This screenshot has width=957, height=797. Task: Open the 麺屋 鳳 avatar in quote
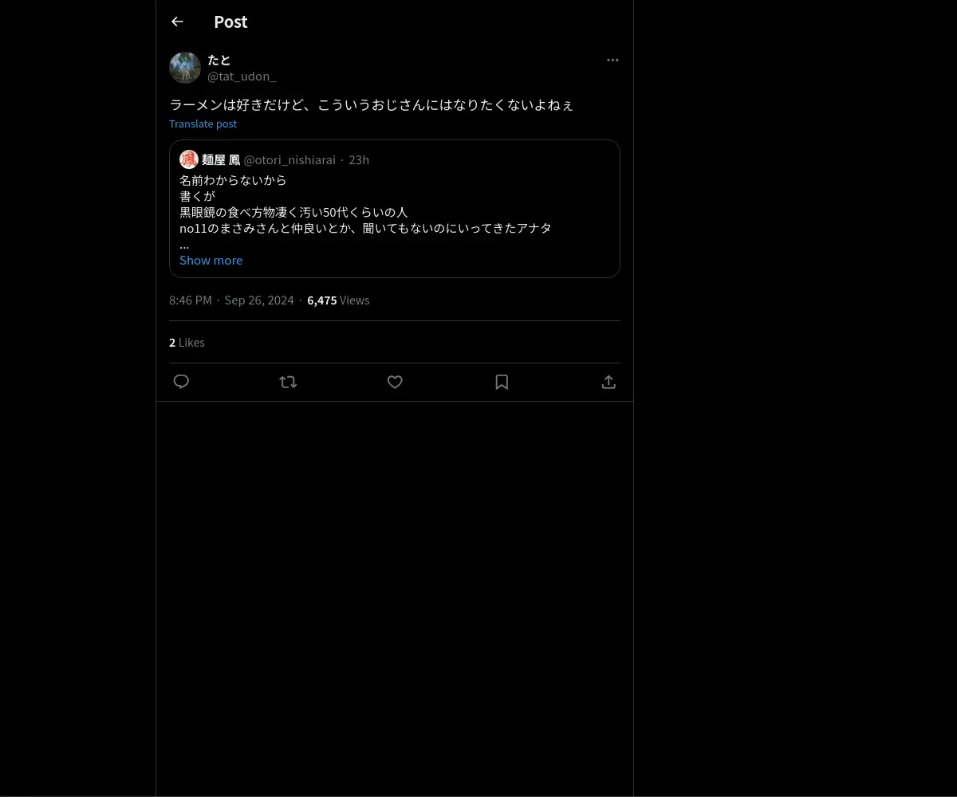point(189,159)
